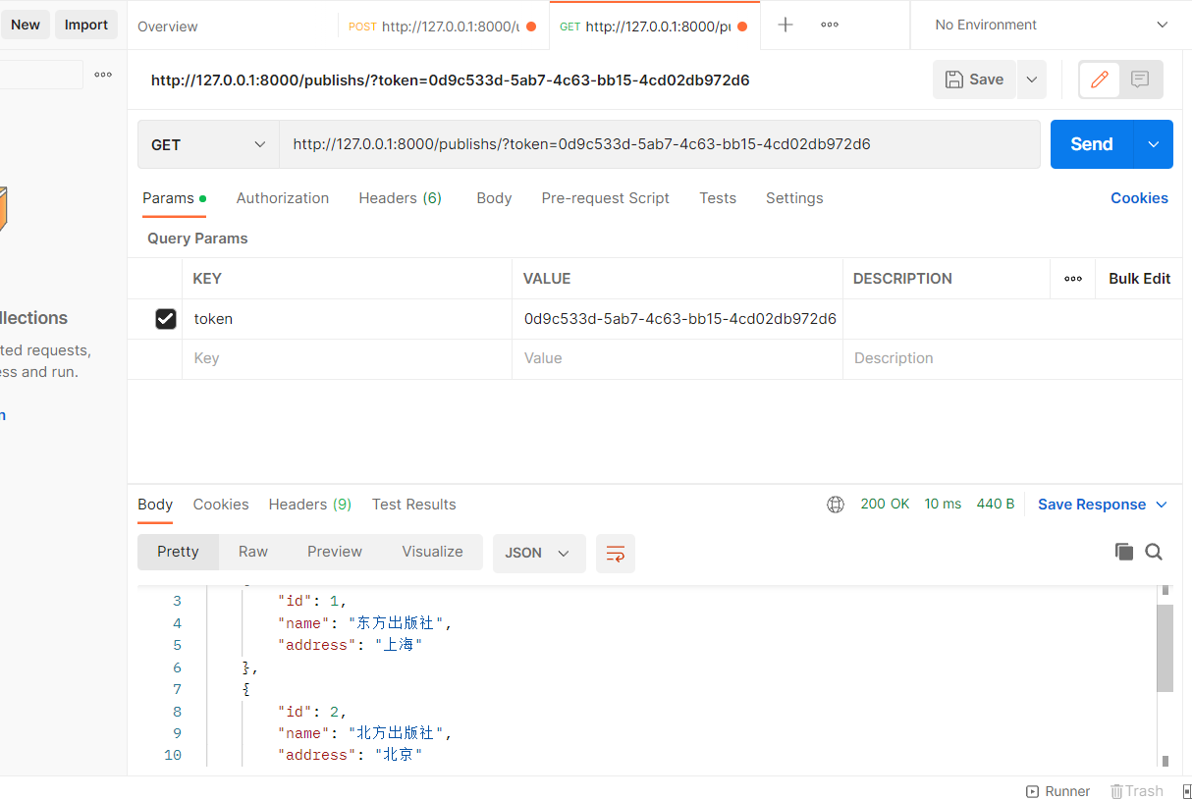Expand the Send button arrow options
This screenshot has width=1192, height=800.
(1154, 144)
